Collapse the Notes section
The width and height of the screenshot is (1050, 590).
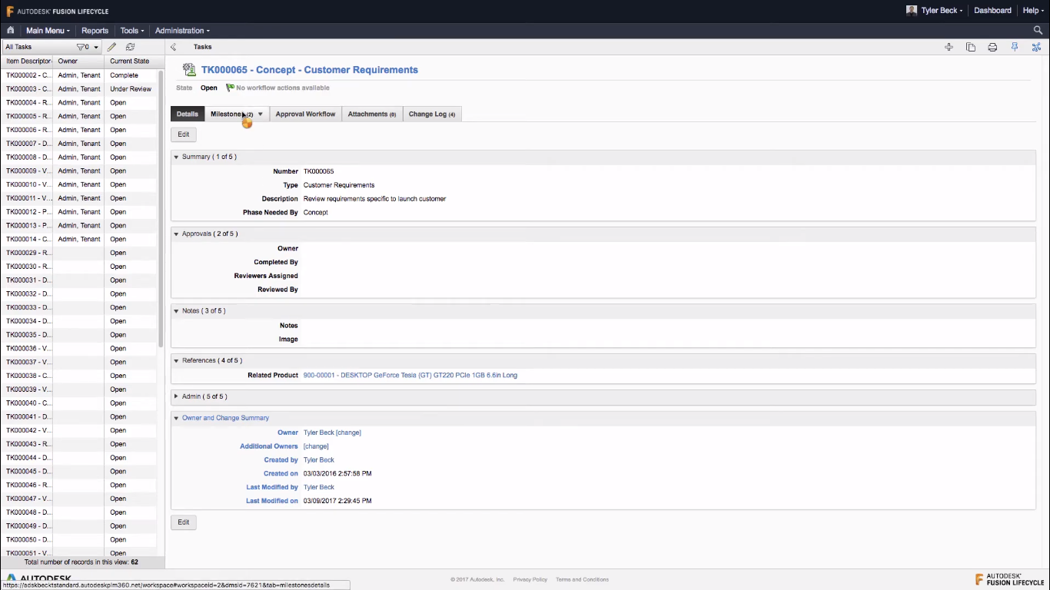coord(176,311)
